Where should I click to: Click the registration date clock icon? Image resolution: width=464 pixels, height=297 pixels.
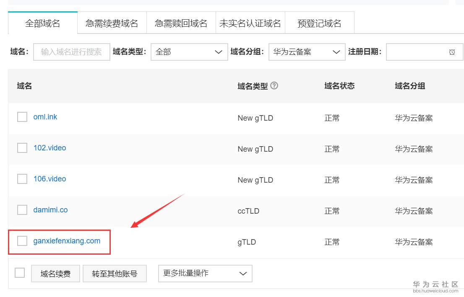pyautogui.click(x=452, y=52)
